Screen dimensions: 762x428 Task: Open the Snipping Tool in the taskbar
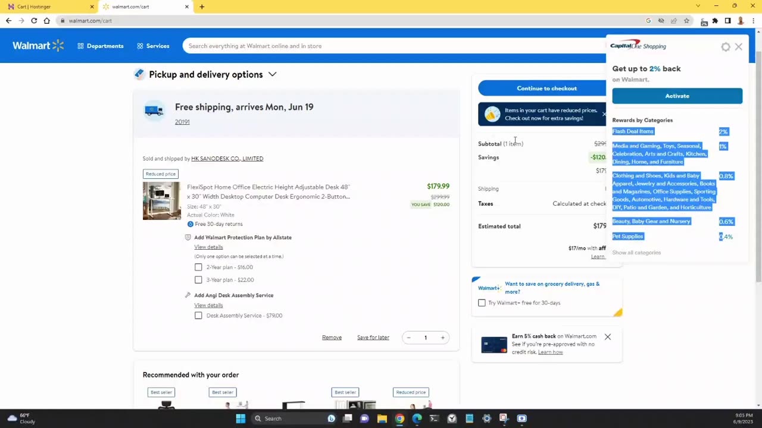504,418
